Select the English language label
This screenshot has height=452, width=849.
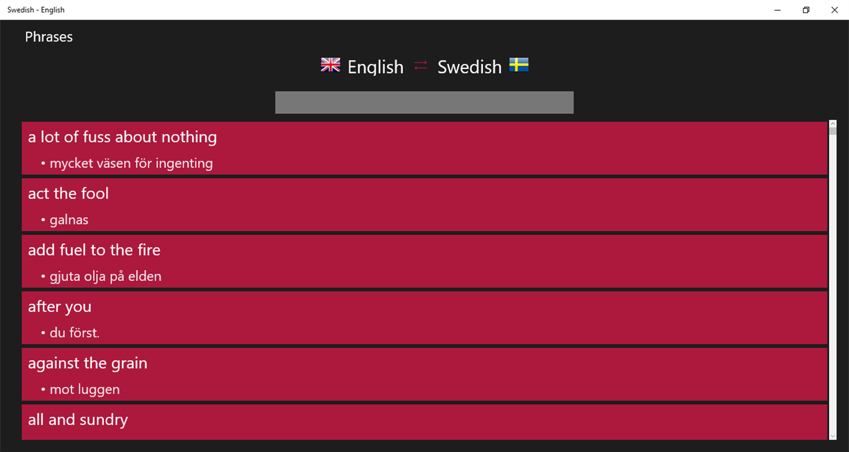[x=376, y=67]
